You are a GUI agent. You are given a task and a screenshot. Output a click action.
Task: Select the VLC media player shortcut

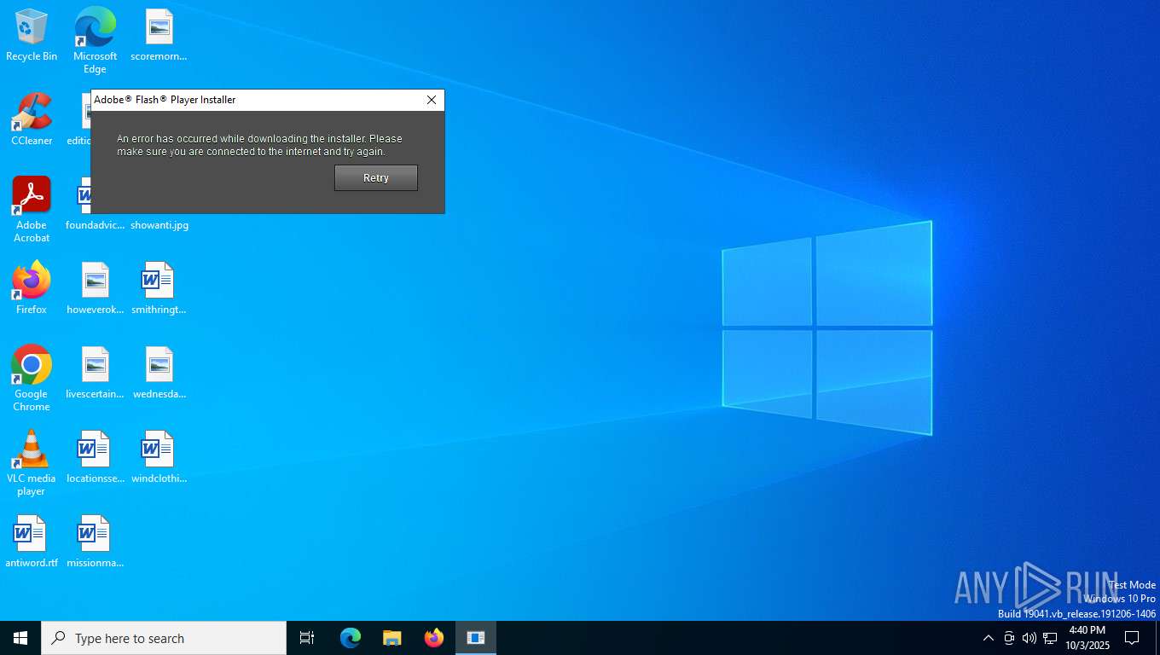[32, 462]
